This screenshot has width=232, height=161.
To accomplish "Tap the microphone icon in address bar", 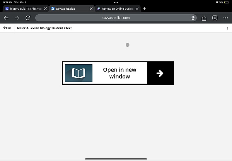I will click(193, 18).
